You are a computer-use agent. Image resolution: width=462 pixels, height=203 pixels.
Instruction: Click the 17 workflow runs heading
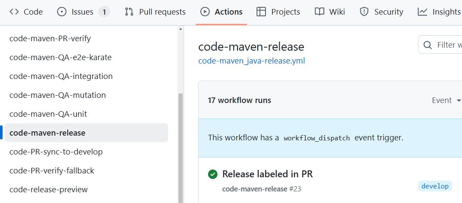pos(239,100)
